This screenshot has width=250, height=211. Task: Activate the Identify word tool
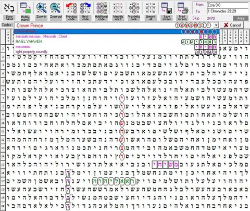pos(118,8)
